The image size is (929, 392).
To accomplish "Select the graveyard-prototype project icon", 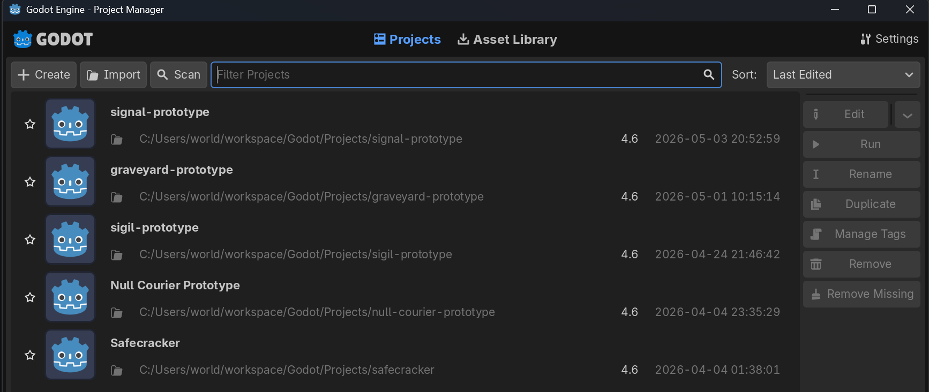I will (x=70, y=181).
